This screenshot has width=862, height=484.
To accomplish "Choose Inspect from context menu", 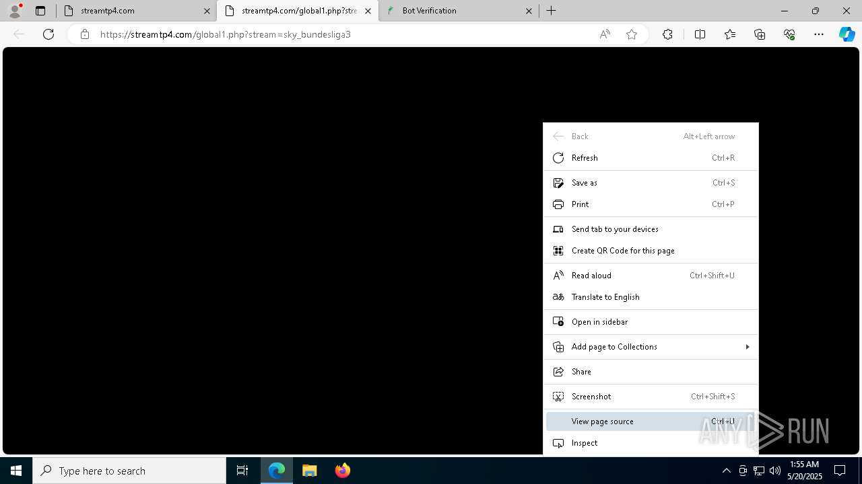I will 651,443.
